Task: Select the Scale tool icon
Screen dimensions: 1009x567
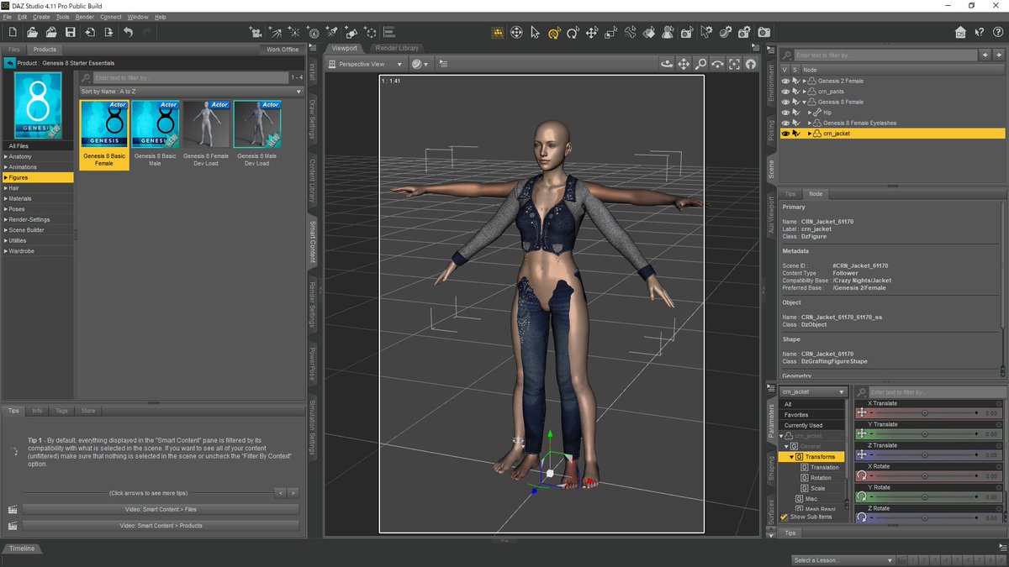Action: [611, 32]
